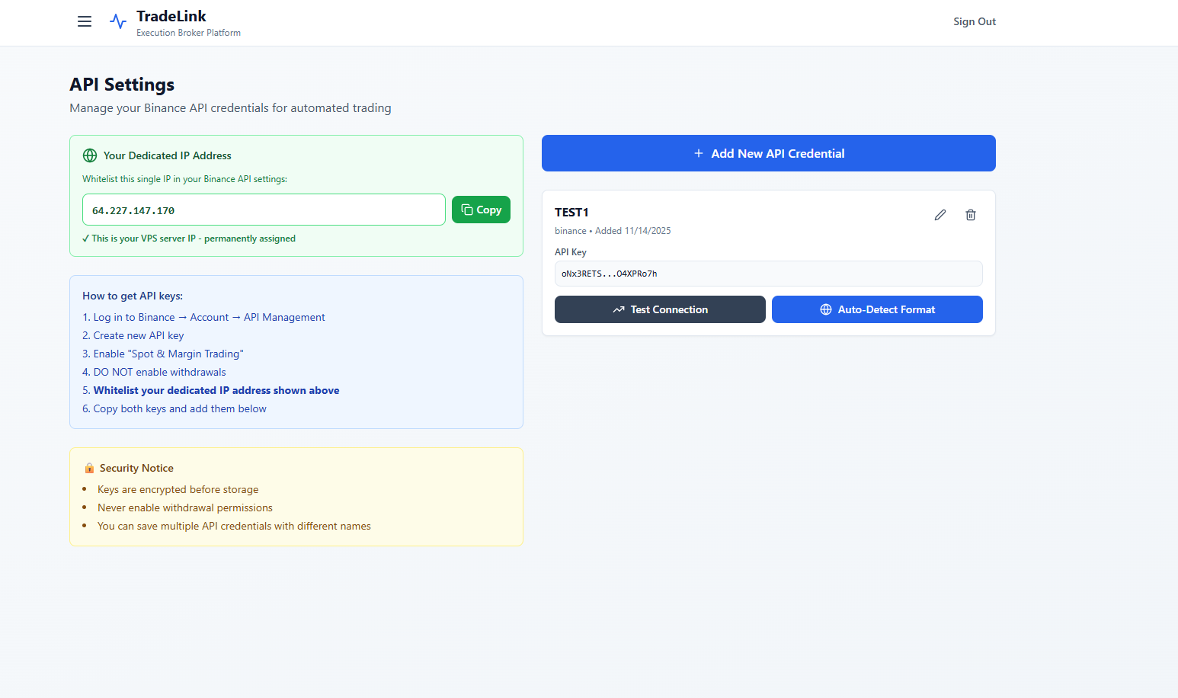Image resolution: width=1178 pixels, height=698 pixels.
Task: Click the globe icon beside Your Dedicated IP Address
Action: point(89,155)
